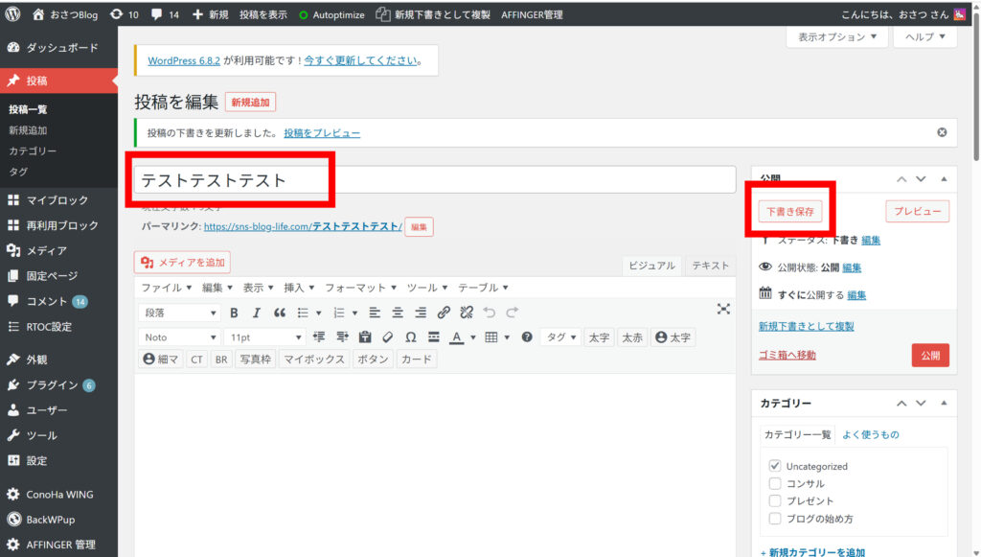Open AFFINGER 管理 in sidebar

point(58,545)
